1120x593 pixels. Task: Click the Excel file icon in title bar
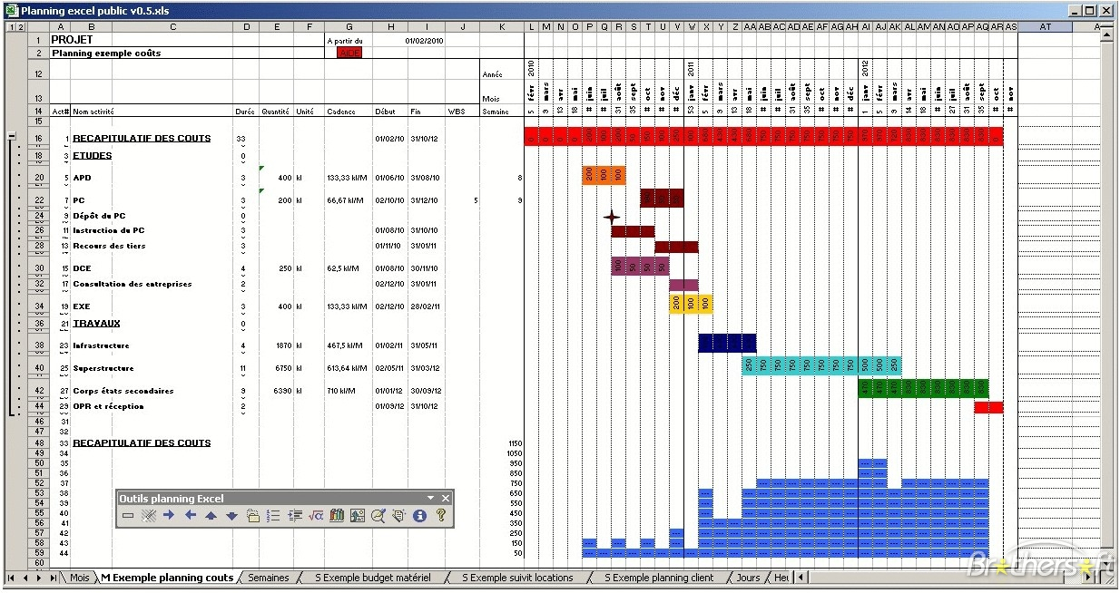pyautogui.click(x=11, y=11)
